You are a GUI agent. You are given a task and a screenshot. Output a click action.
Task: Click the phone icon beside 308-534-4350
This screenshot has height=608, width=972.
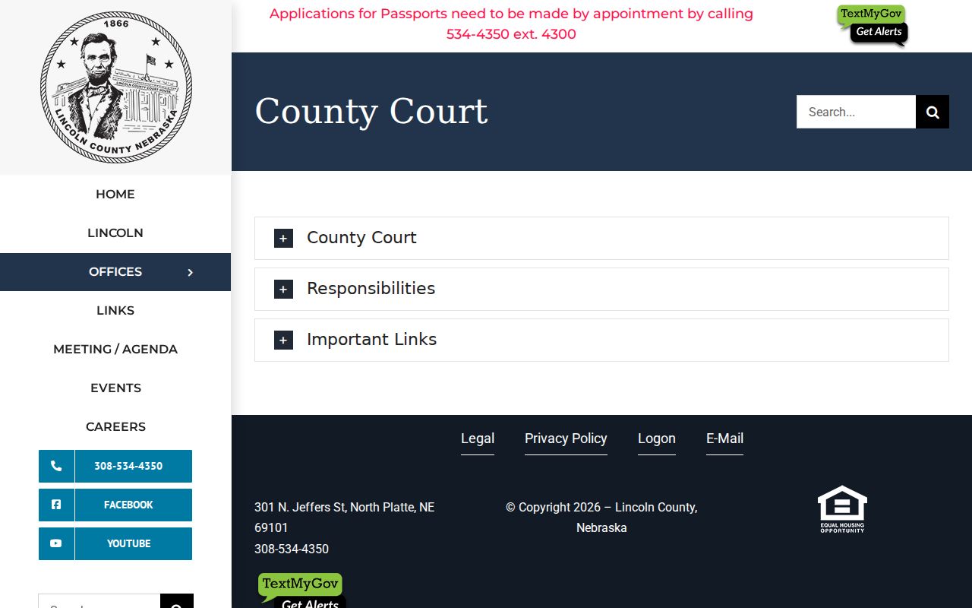(x=56, y=466)
